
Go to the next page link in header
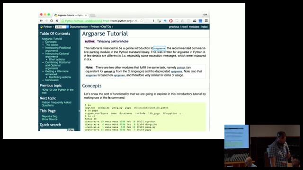[x=184, y=27]
